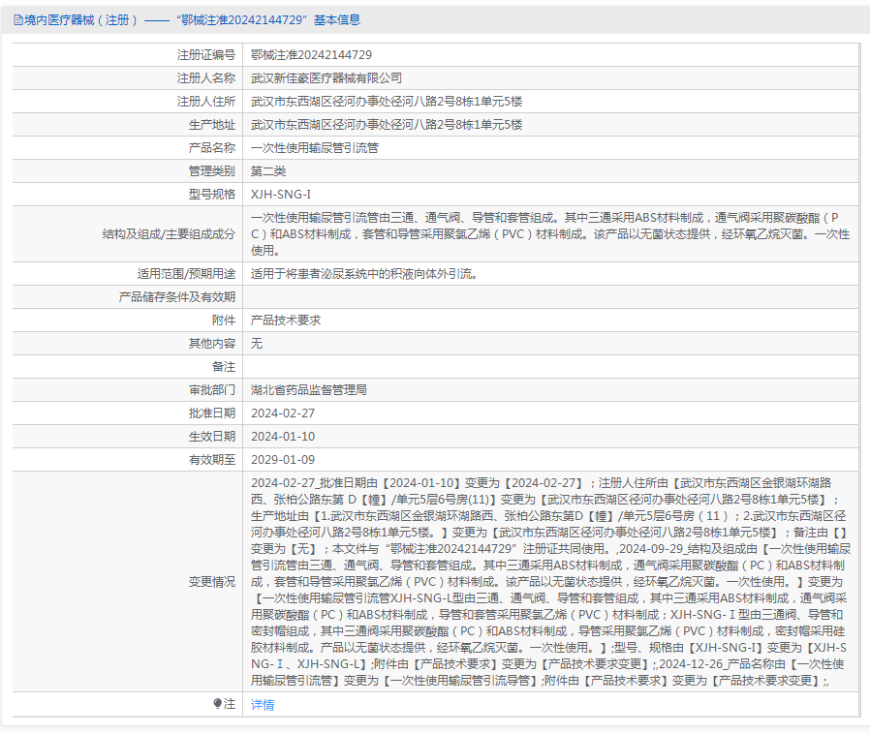Click the 型号规格 row label
This screenshot has width=870, height=734.
(x=212, y=195)
